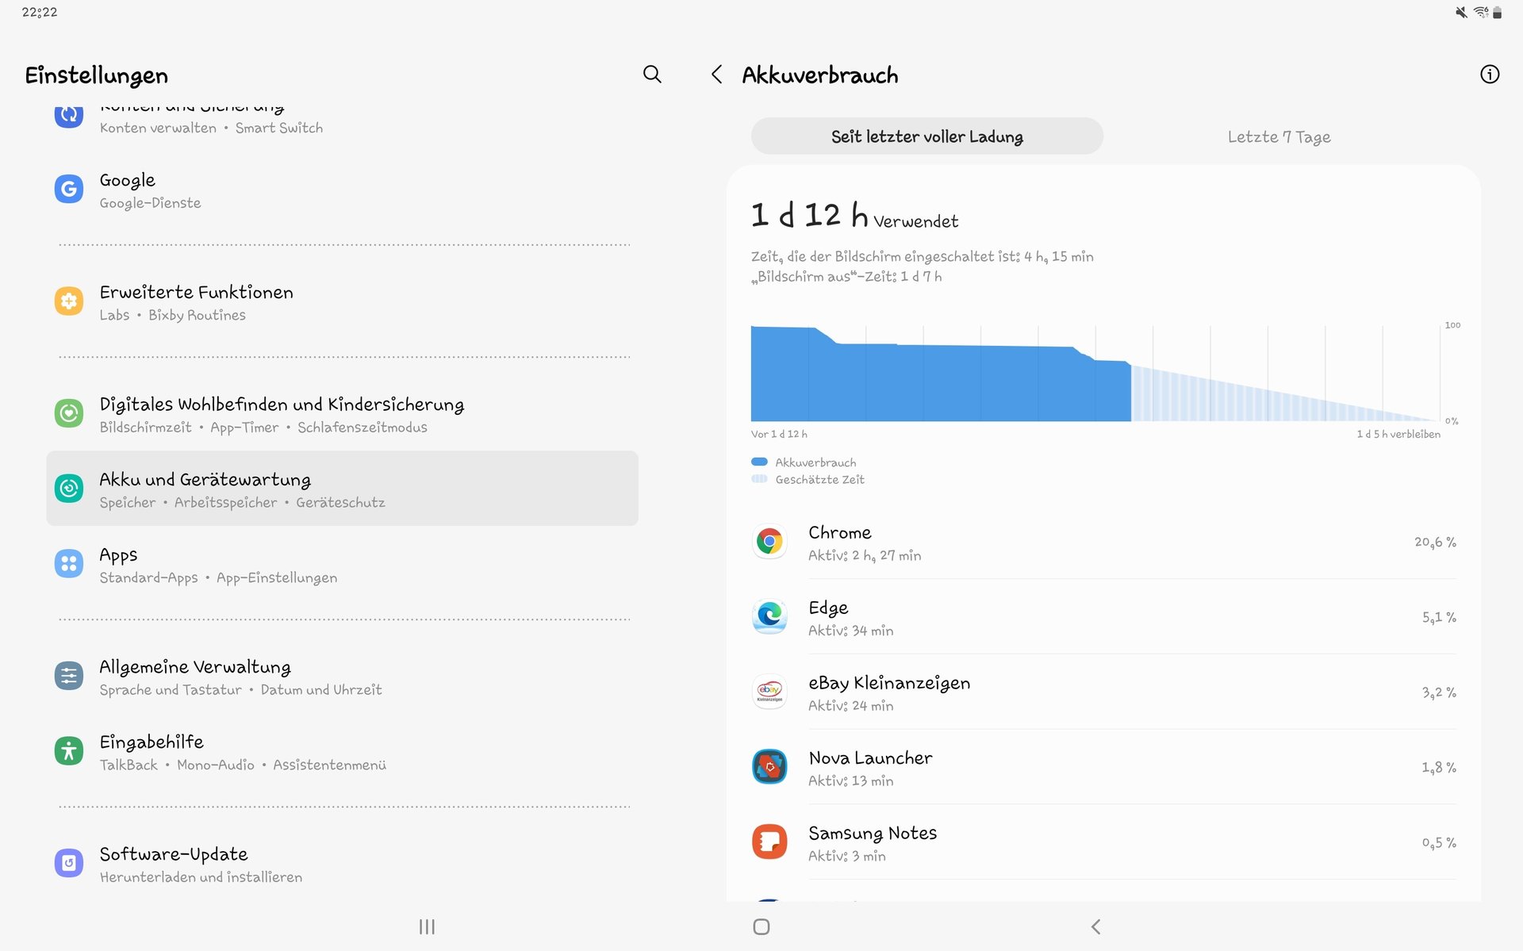Tap the Digitales Wohlbefinden icon
1523x951 pixels.
[x=69, y=413]
